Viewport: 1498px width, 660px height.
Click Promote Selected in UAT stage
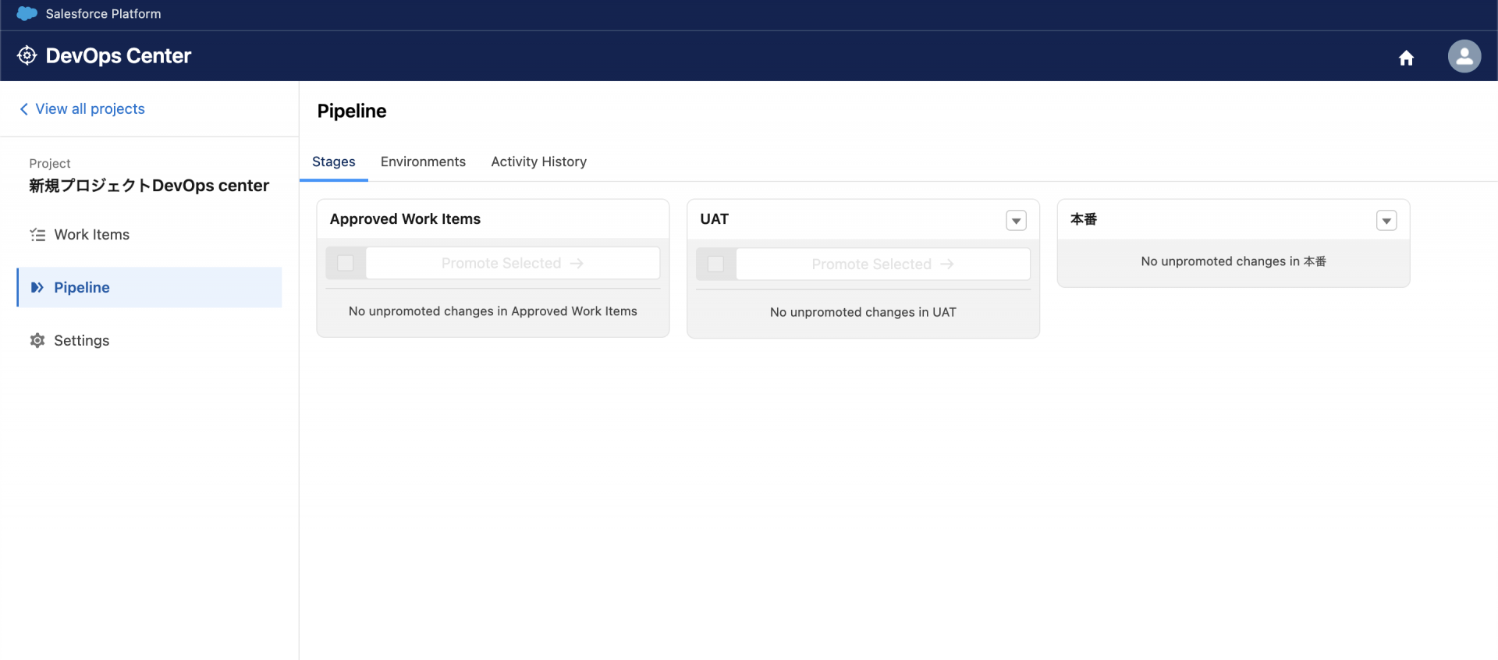pyautogui.click(x=883, y=264)
